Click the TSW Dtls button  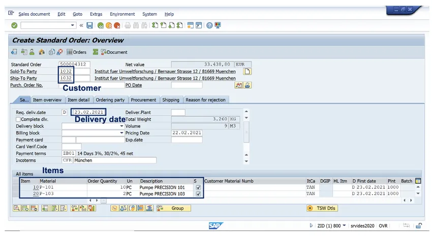coord(322,208)
